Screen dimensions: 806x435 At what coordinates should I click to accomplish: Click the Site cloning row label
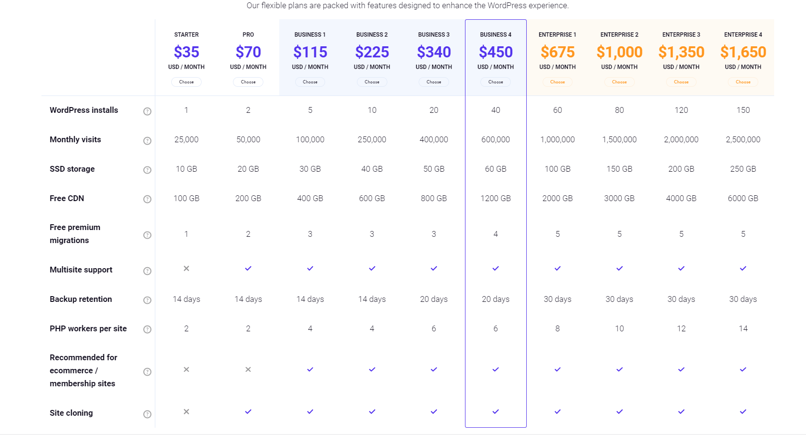[x=71, y=413]
